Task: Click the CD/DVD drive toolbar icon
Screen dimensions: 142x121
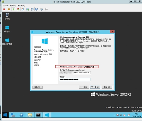Action: point(42,9)
